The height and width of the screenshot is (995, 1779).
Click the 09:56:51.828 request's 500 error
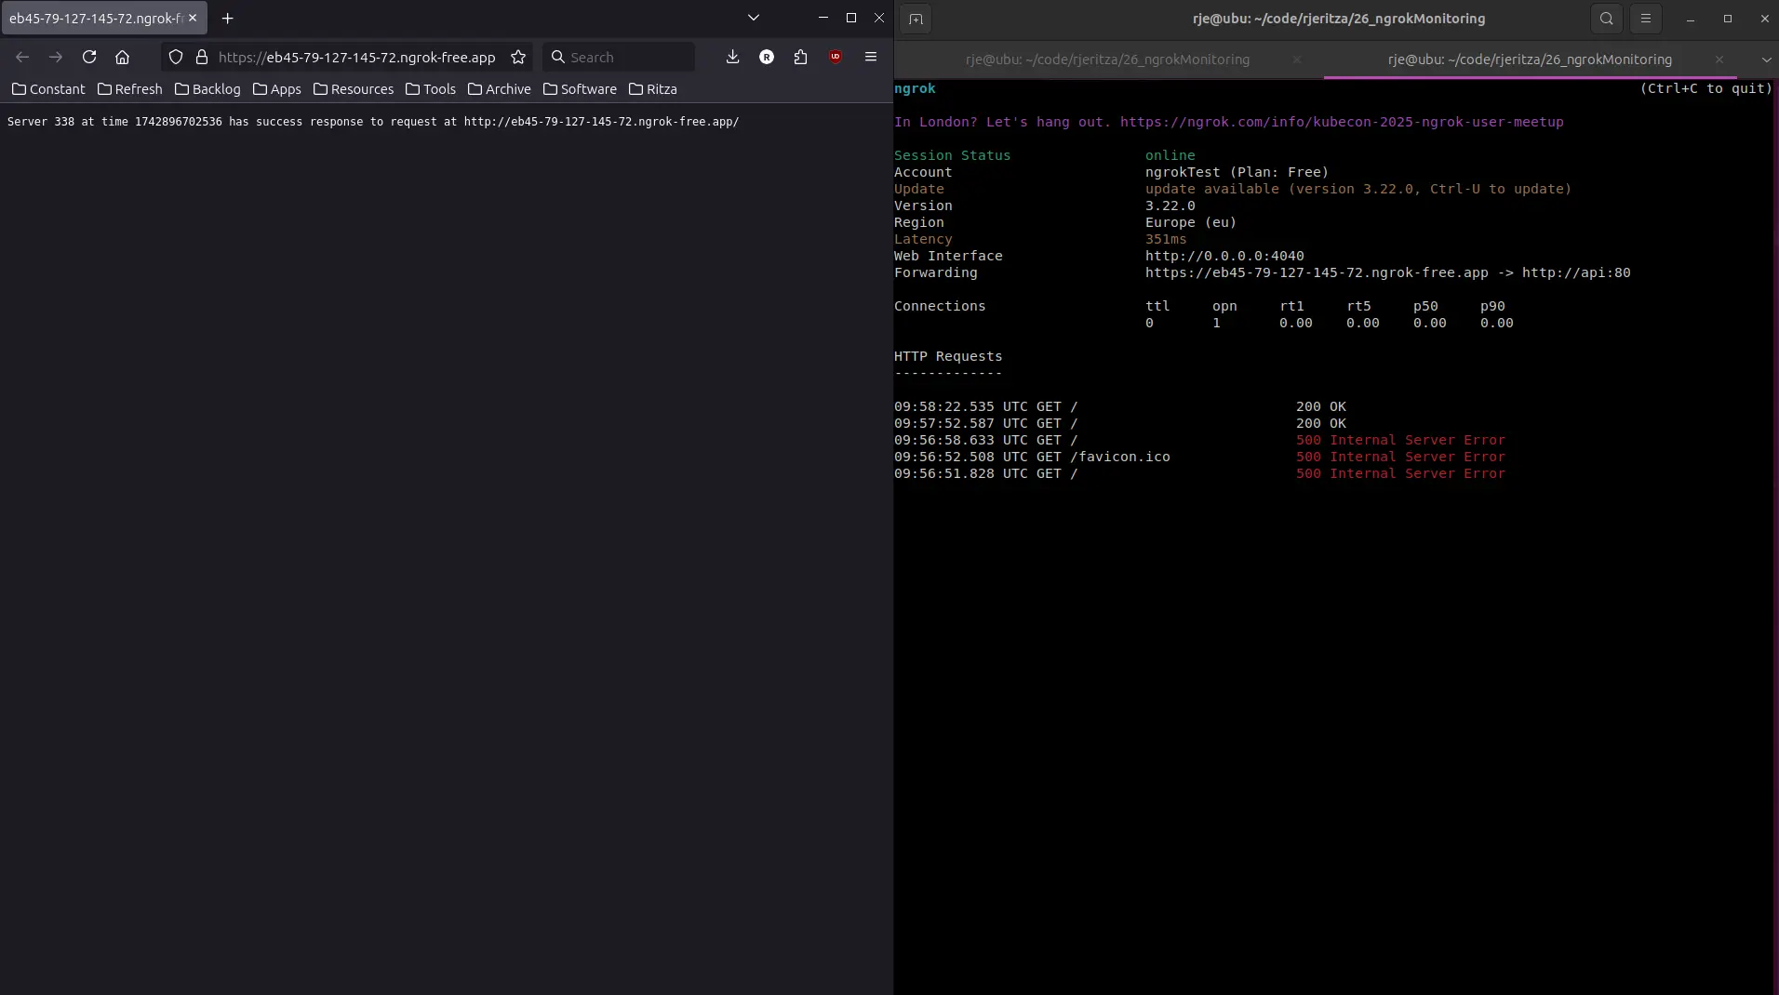point(1400,473)
